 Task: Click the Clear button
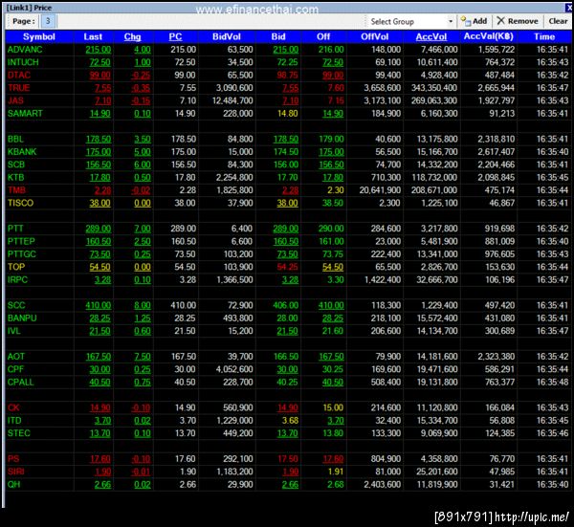click(x=558, y=21)
